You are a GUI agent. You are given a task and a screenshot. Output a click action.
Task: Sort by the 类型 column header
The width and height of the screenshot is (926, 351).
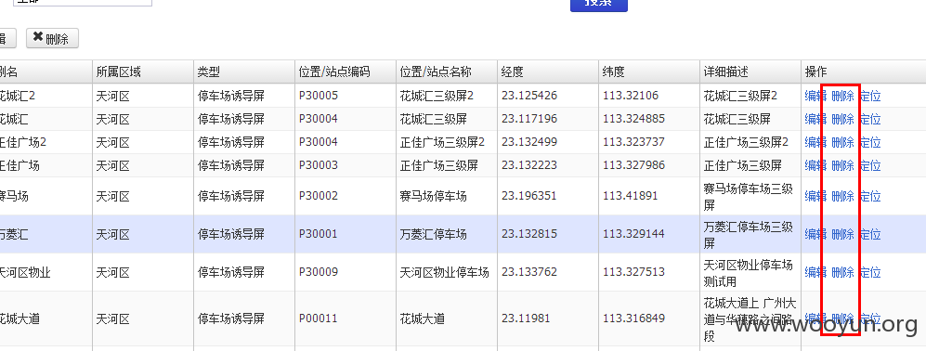click(x=244, y=72)
